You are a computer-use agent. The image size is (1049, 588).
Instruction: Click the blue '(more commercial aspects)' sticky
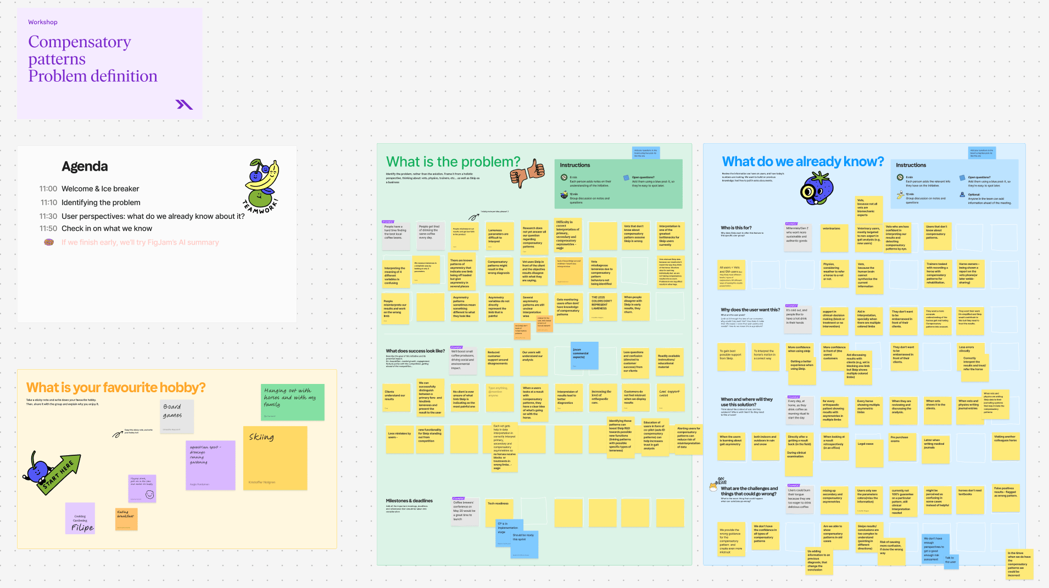(x=584, y=355)
